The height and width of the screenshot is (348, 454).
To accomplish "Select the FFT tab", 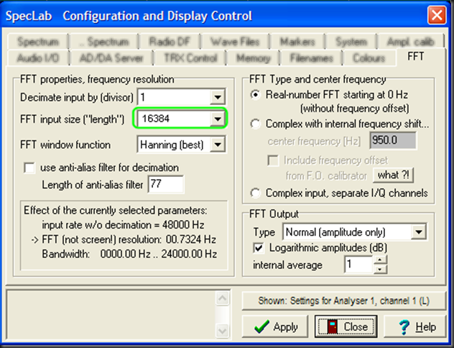I will pyautogui.click(x=415, y=57).
